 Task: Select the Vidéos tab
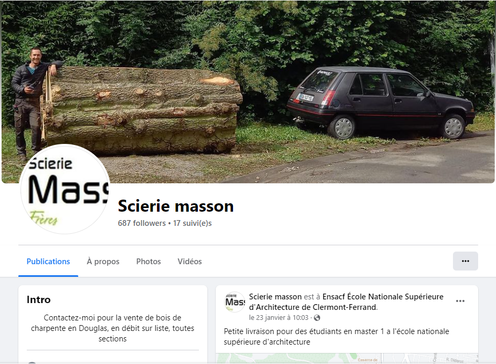(x=189, y=262)
